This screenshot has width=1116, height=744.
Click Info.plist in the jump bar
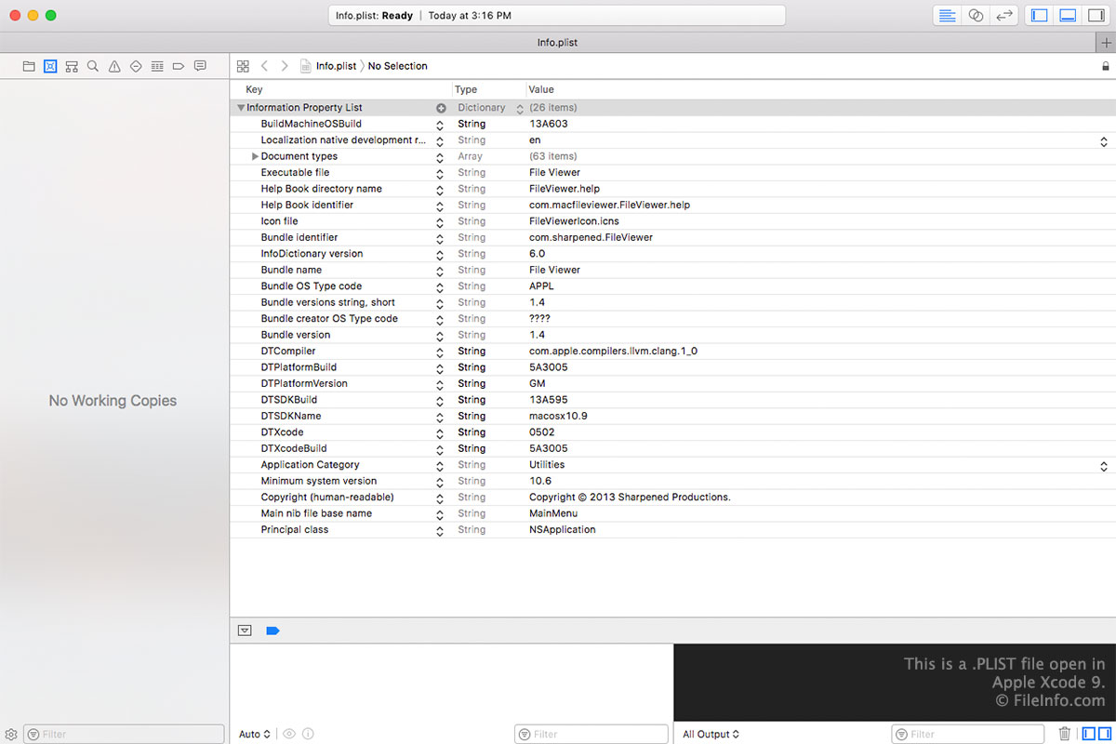[x=335, y=66]
